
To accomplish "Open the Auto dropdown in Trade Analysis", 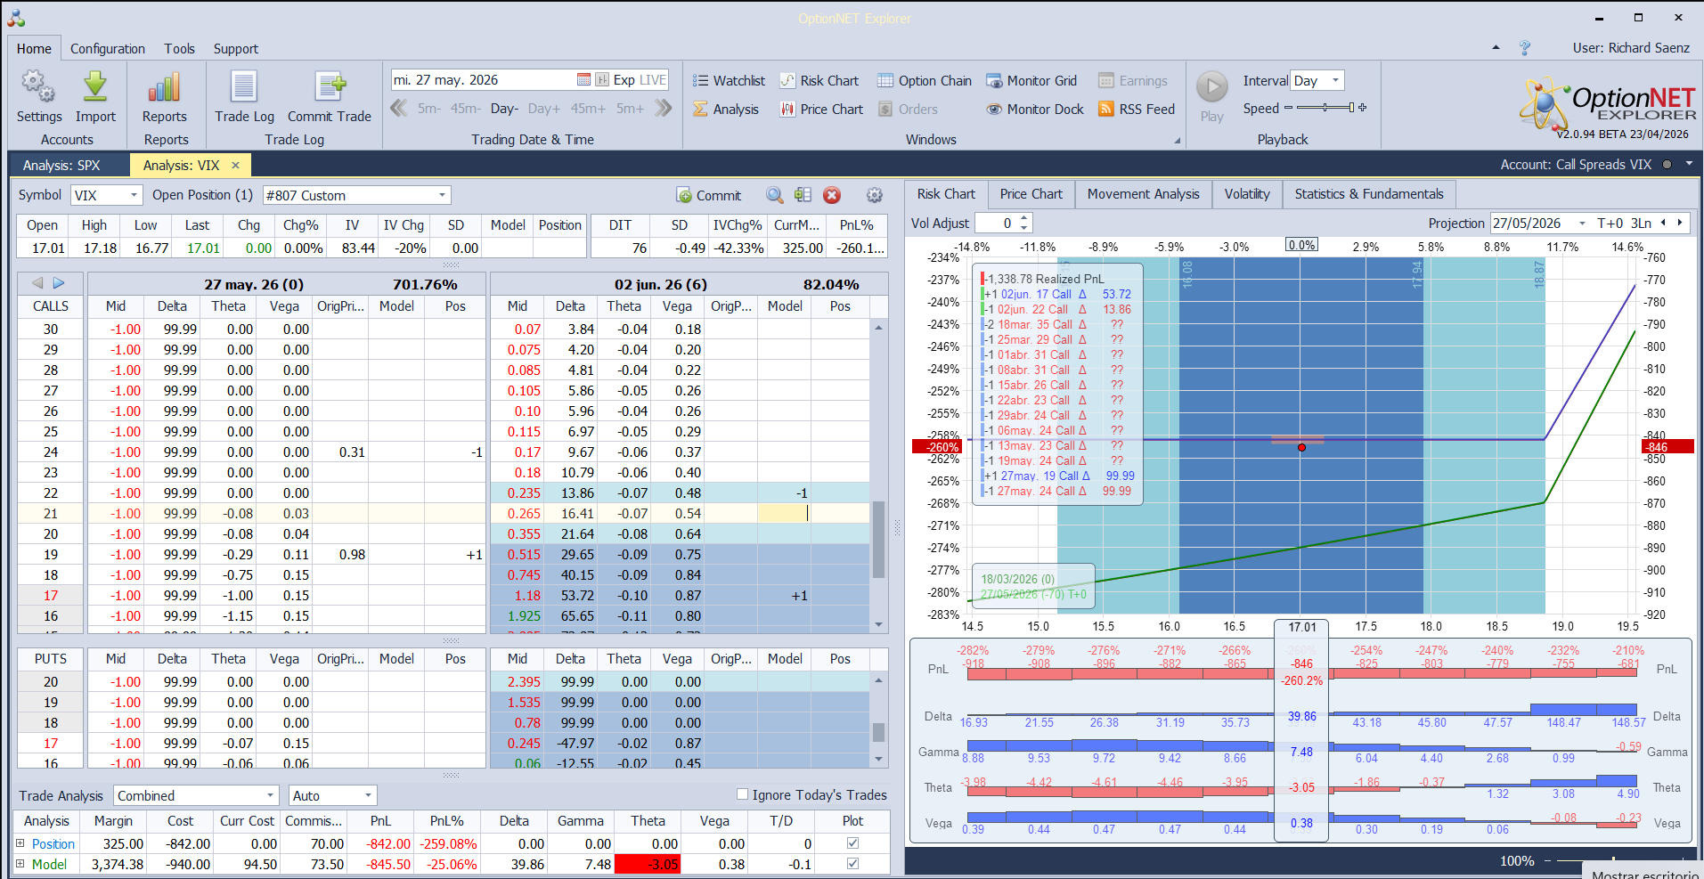I will click(x=368, y=795).
